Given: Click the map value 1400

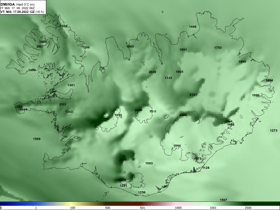Looking at the screenshot, I should click(43, 42).
